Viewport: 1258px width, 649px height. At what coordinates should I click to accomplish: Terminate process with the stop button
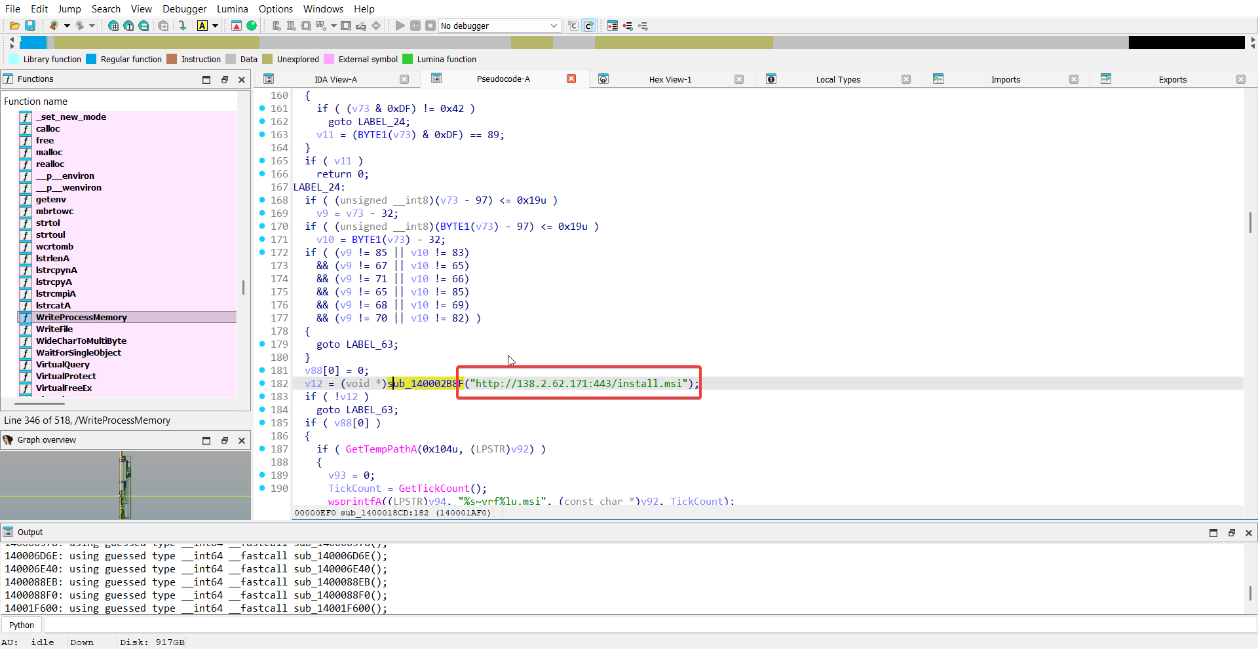(430, 26)
